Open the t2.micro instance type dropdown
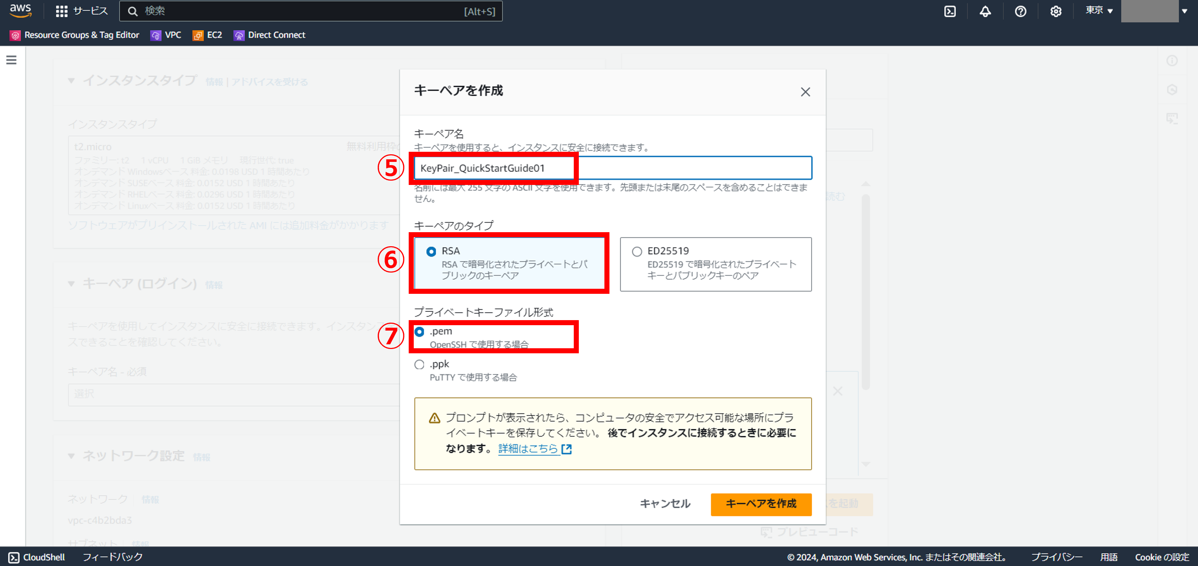 tap(234, 175)
